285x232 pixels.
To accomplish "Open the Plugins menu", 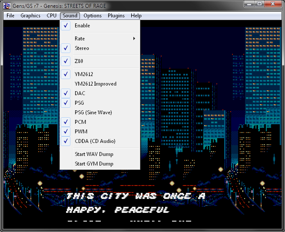I will tap(116, 16).
